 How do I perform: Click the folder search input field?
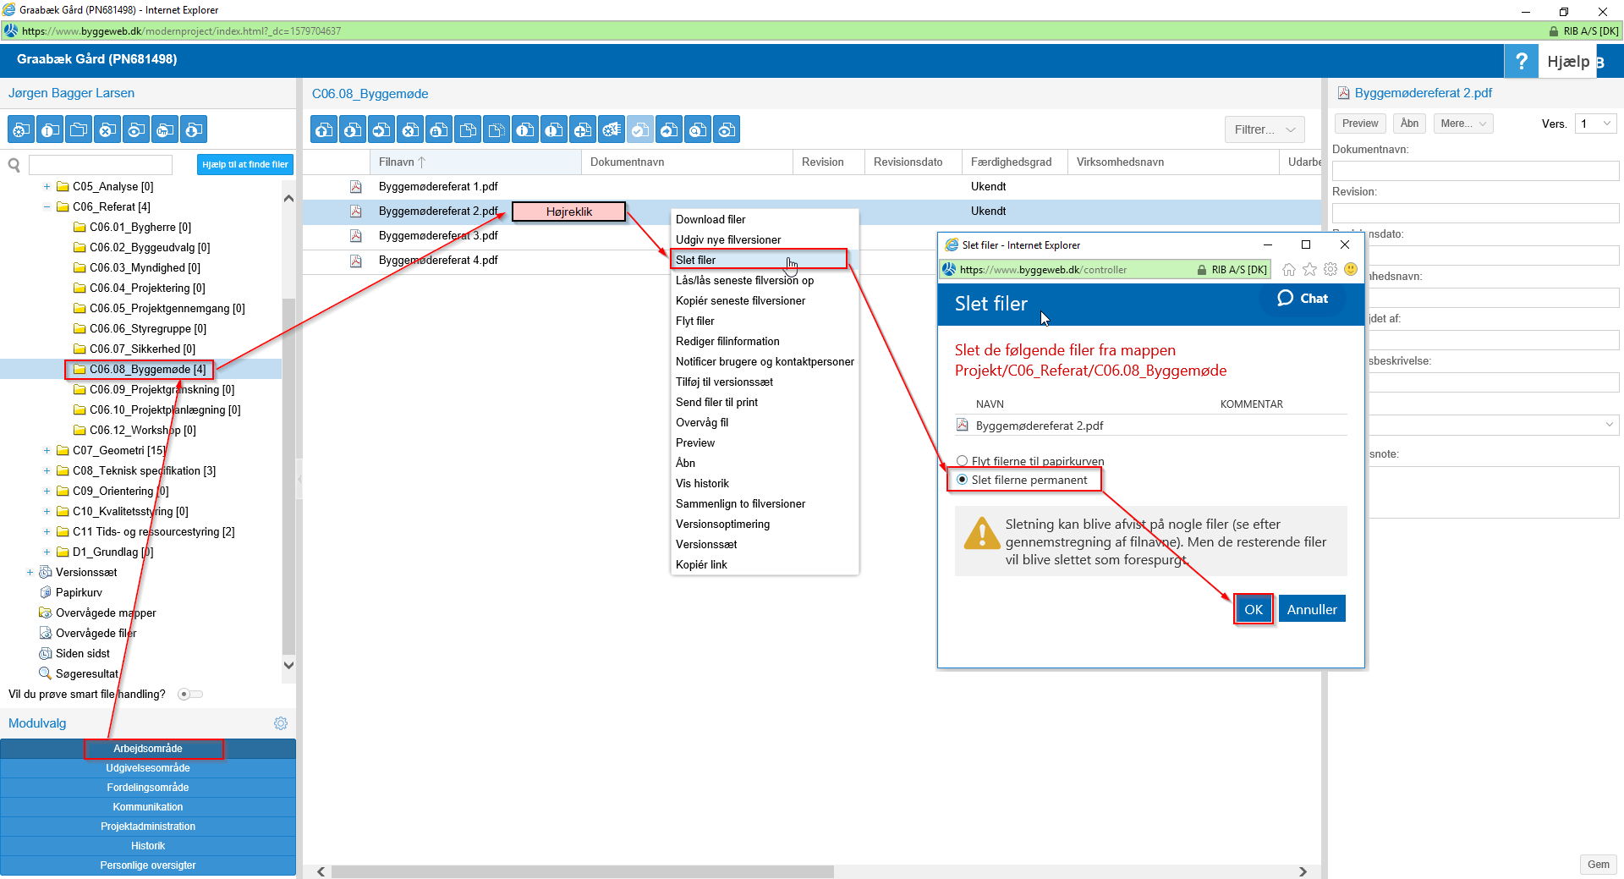pos(101,165)
